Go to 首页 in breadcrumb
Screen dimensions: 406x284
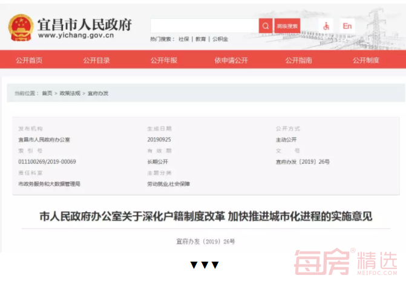pos(47,93)
